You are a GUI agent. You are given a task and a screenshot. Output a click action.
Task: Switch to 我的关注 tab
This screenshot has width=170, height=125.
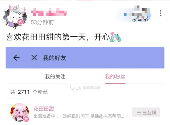click(x=55, y=77)
